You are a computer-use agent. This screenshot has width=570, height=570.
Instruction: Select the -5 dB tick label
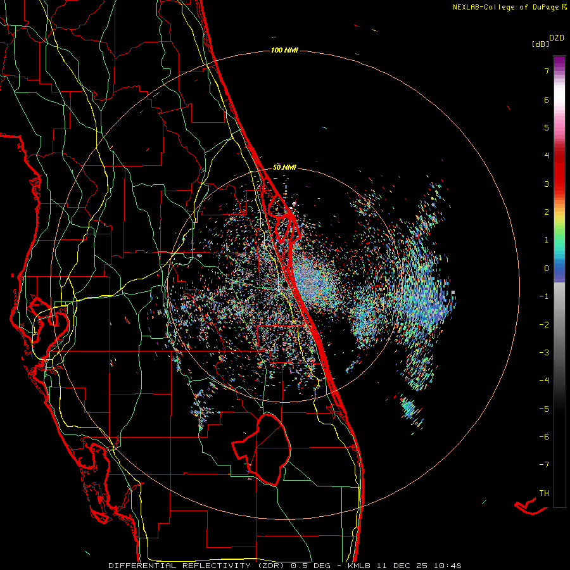pyautogui.click(x=544, y=408)
